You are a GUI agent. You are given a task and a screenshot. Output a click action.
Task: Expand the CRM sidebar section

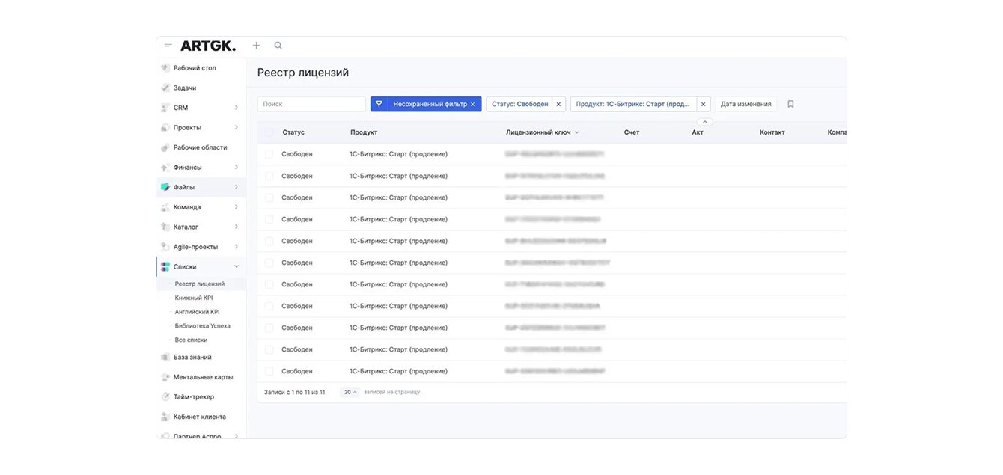tap(236, 108)
